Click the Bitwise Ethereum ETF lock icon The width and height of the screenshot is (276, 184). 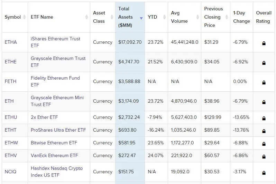[x=264, y=144]
